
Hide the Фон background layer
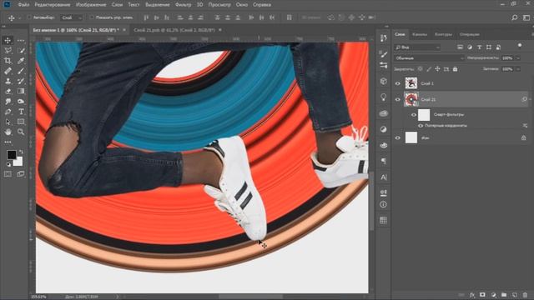tap(397, 137)
